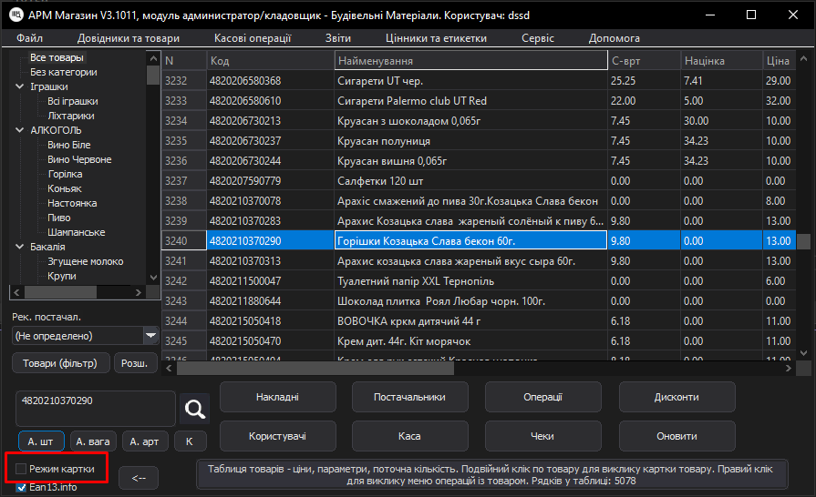Open the Звіти menu
Image resolution: width=816 pixels, height=497 pixels.
[x=337, y=38]
